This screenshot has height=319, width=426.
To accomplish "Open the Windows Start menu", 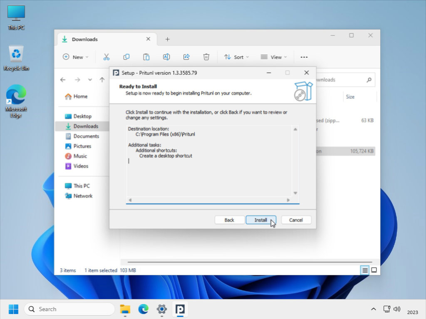I will [x=13, y=309].
